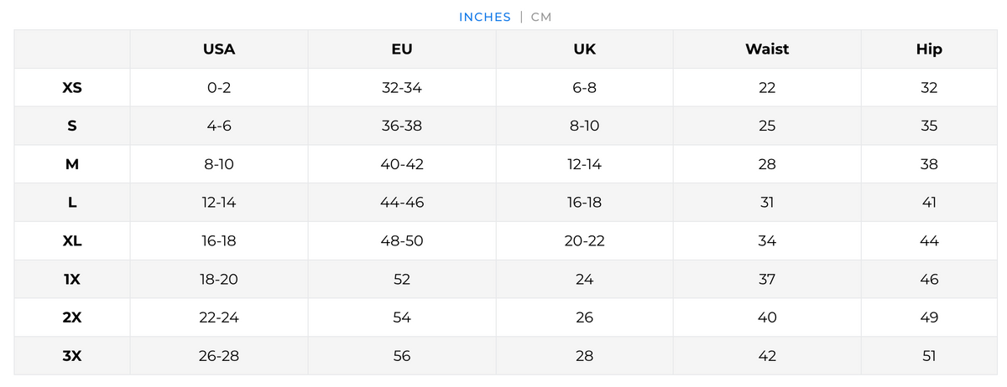
Task: Switch size chart to INCHES
Action: pyautogui.click(x=484, y=17)
